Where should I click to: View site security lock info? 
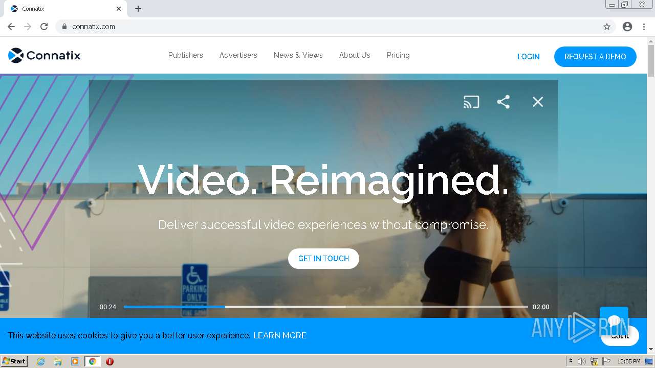click(64, 27)
